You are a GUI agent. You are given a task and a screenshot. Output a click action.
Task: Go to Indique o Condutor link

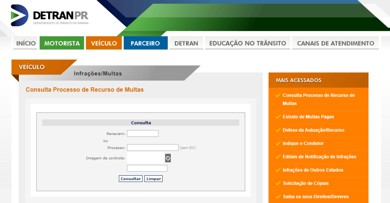(x=303, y=143)
